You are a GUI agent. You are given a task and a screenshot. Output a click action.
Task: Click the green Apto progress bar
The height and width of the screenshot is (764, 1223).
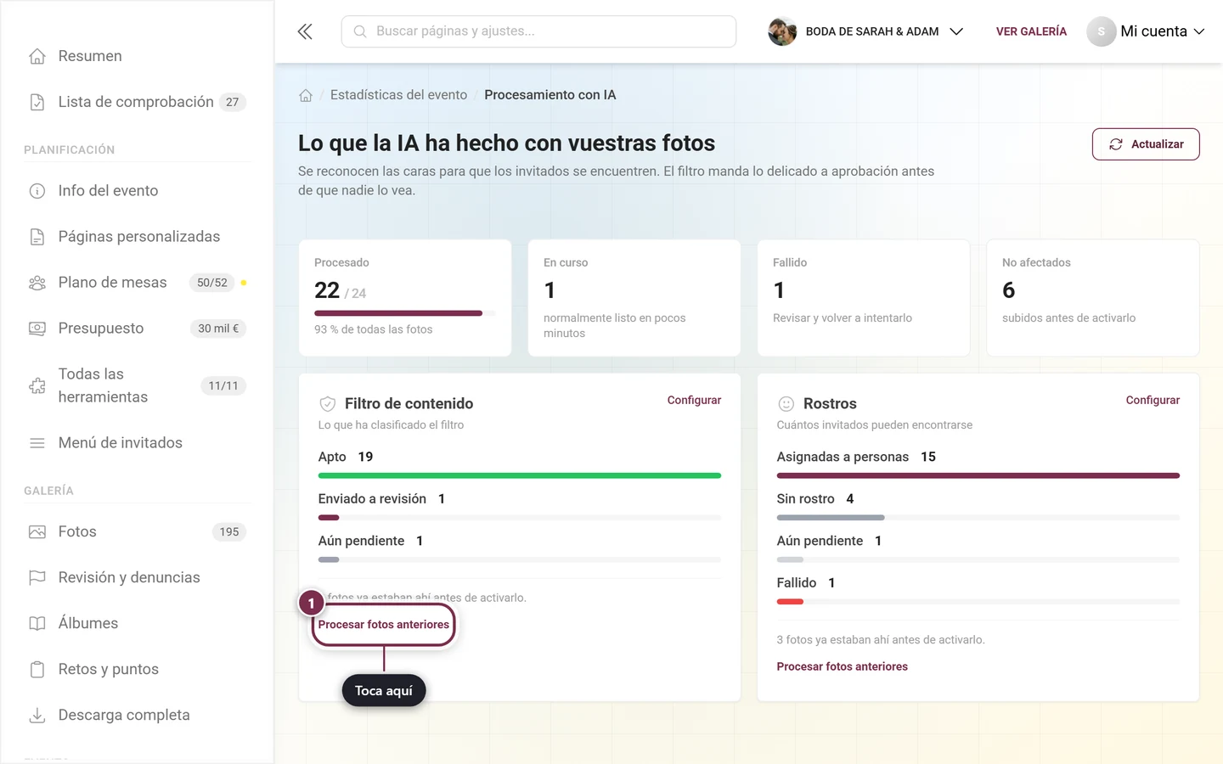tap(520, 475)
